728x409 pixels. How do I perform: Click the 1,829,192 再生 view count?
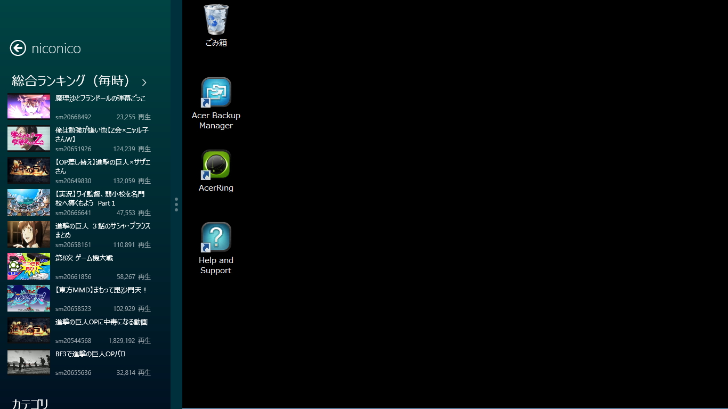[x=130, y=341]
